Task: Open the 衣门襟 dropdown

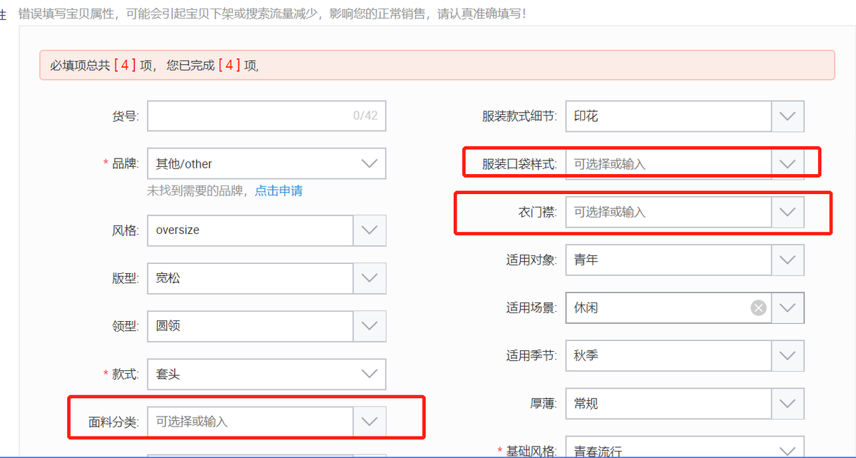Action: 788,211
